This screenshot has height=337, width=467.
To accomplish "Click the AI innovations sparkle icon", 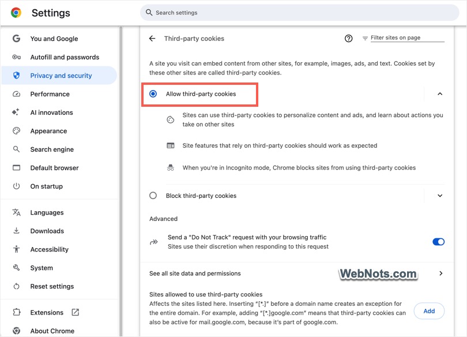I will click(x=16, y=112).
